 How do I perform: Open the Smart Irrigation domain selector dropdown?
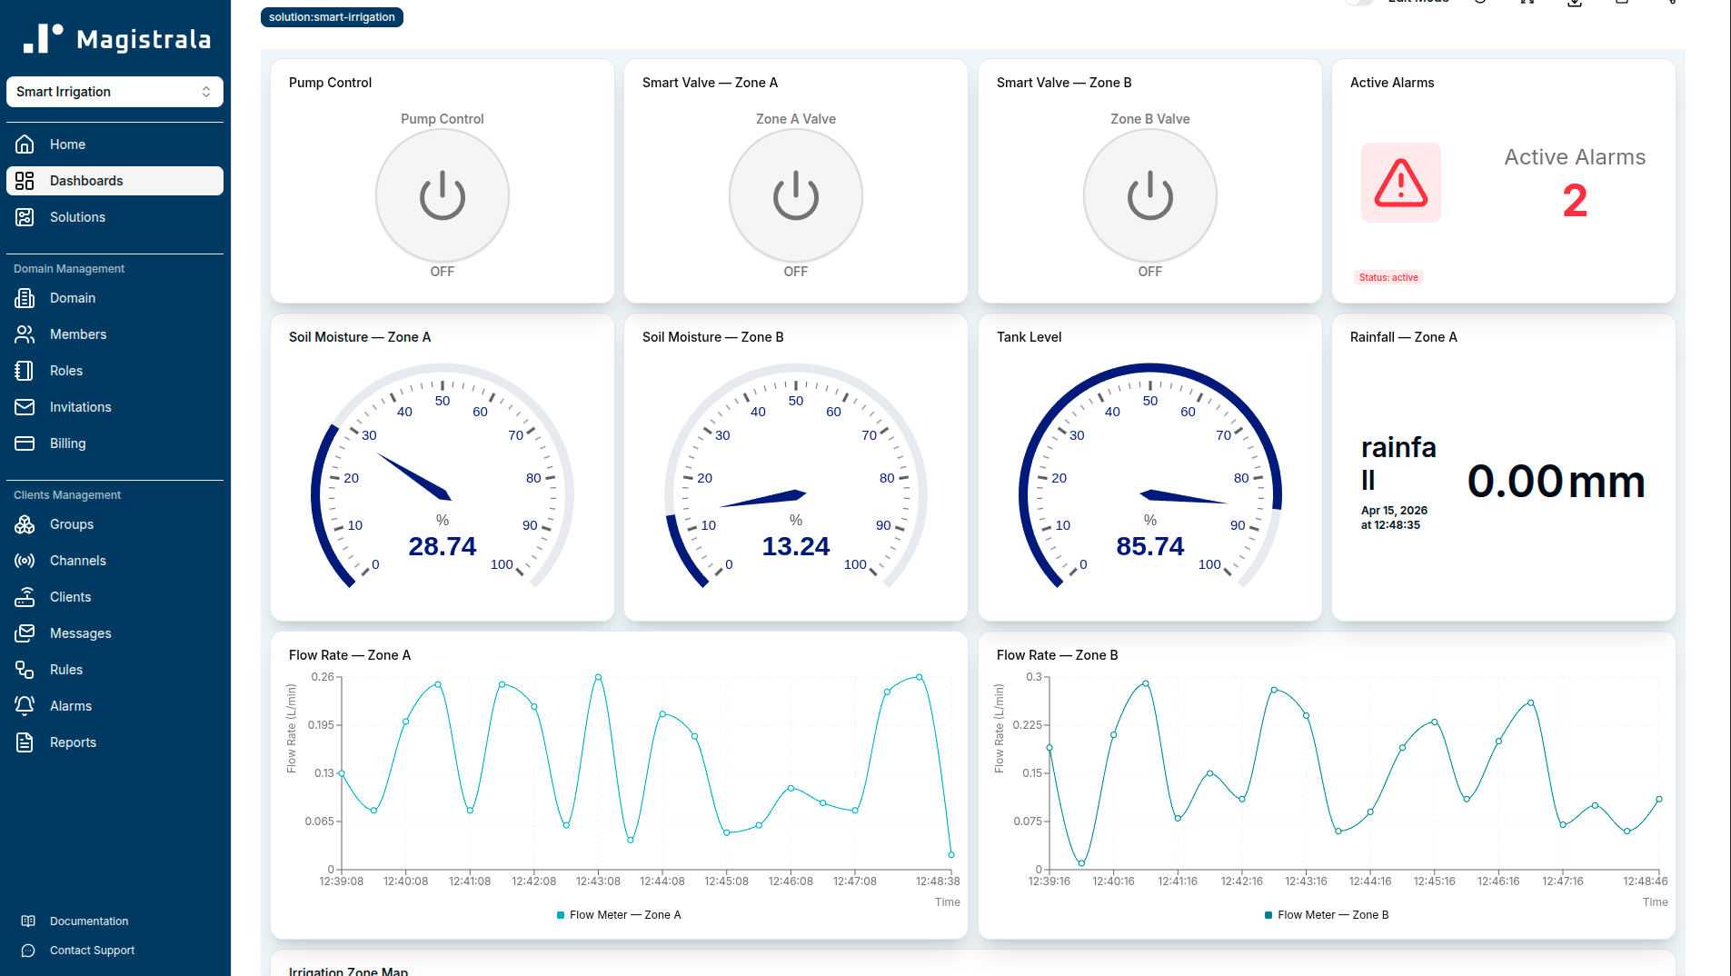click(114, 92)
